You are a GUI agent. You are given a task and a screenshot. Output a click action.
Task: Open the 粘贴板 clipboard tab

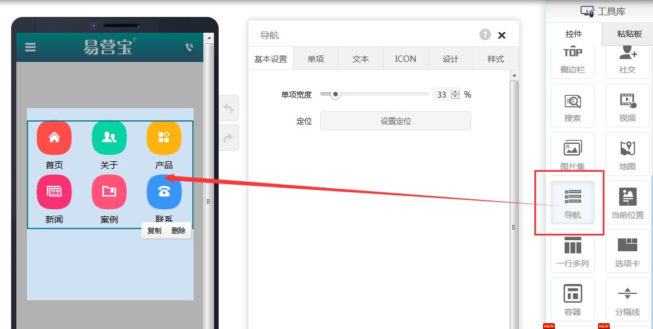(629, 34)
